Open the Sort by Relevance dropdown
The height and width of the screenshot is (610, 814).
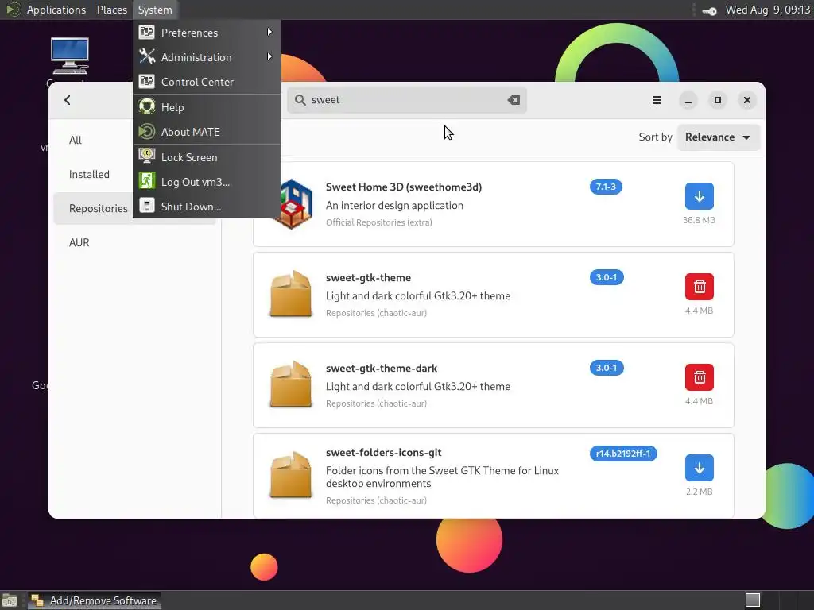(719, 137)
